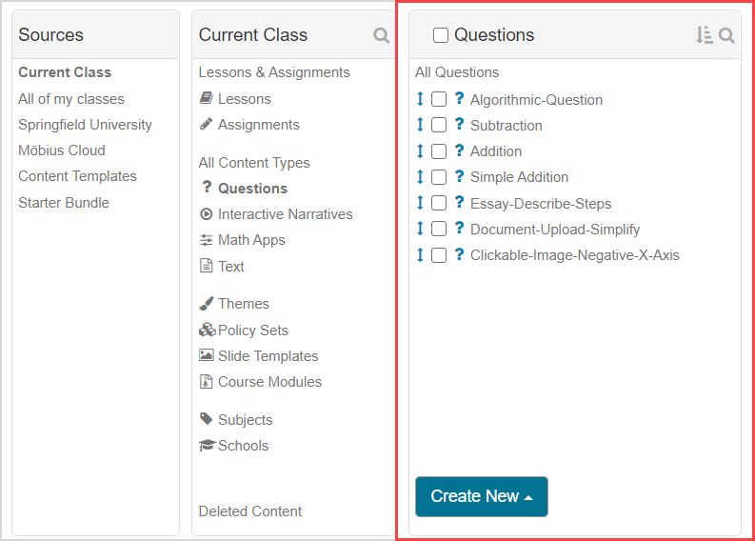Click the drag handle beside Clickable-Image-Negative-X-Axis

click(x=420, y=254)
